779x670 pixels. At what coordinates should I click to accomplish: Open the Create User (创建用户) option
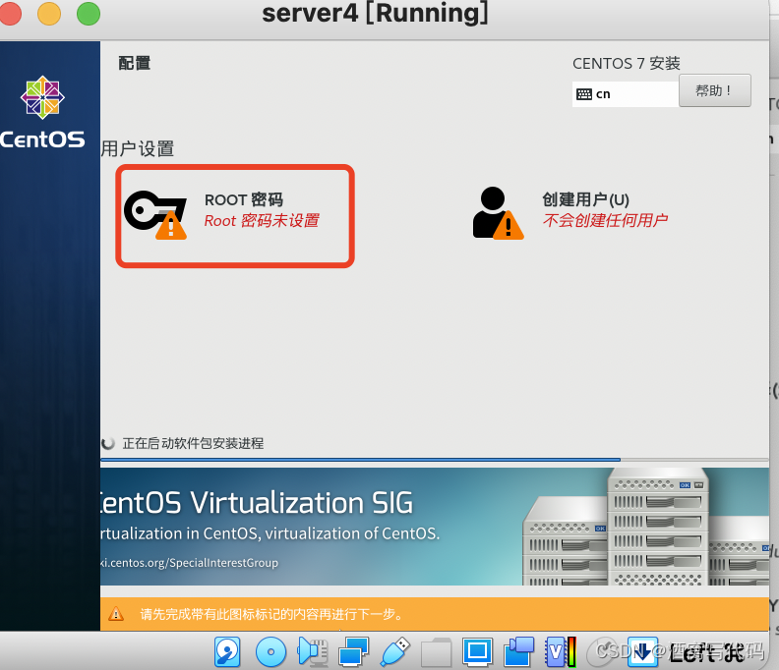(x=569, y=213)
